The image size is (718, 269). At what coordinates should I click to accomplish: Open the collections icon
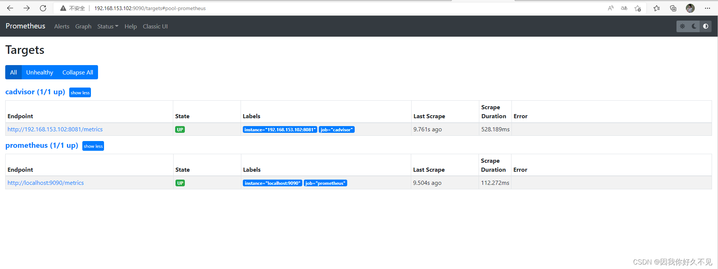pos(673,8)
